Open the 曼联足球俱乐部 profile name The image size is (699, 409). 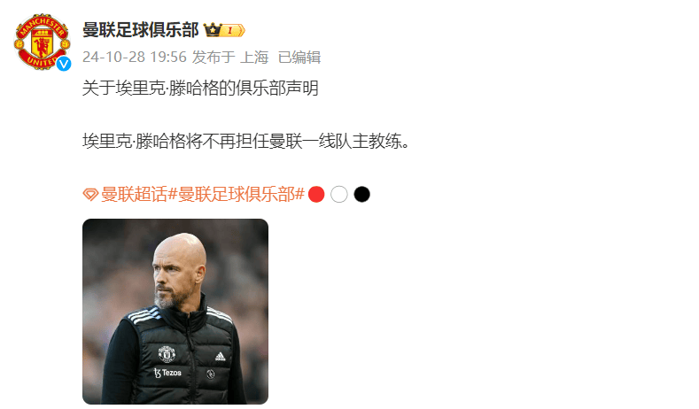141,30
